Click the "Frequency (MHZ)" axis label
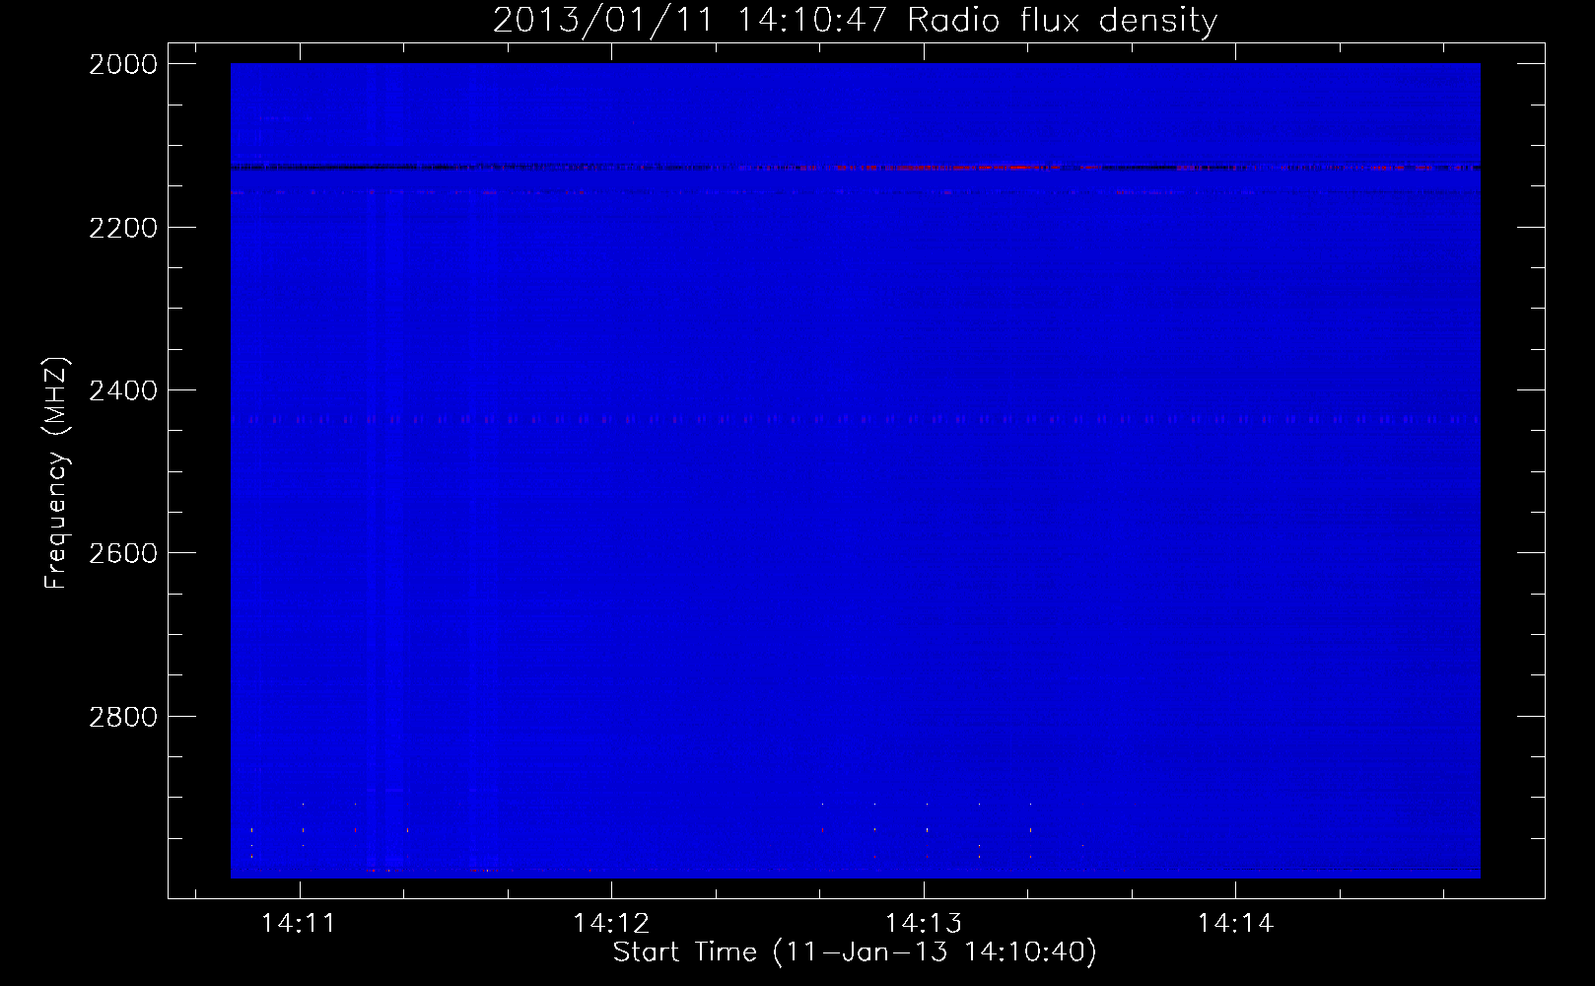This screenshot has height=986, width=1595. [x=57, y=473]
